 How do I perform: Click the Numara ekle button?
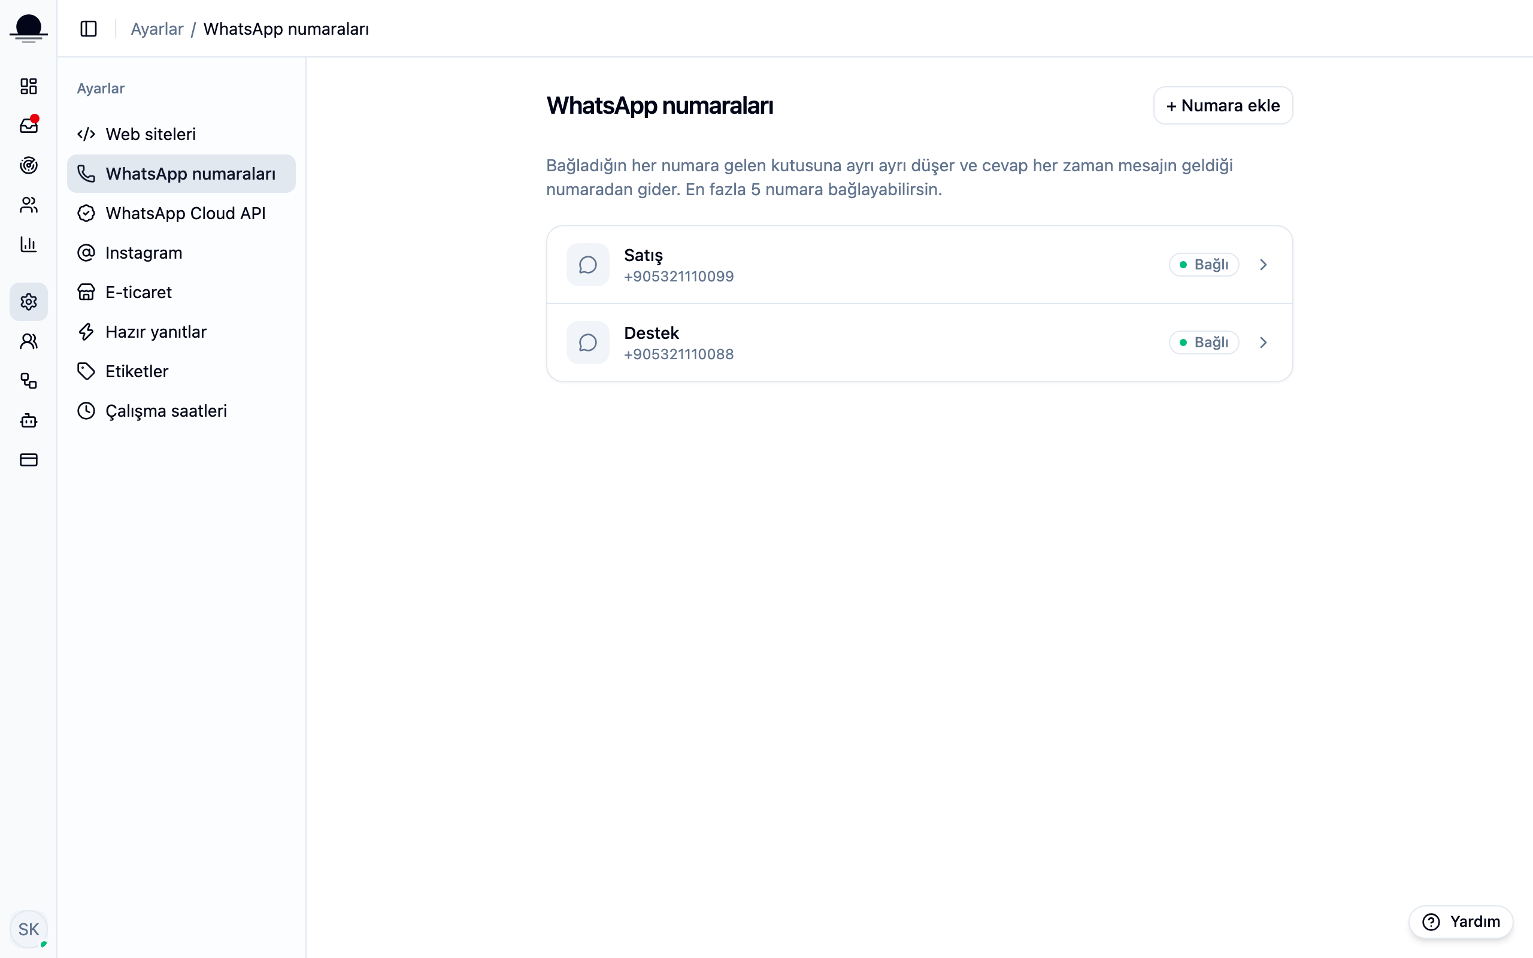(x=1223, y=105)
